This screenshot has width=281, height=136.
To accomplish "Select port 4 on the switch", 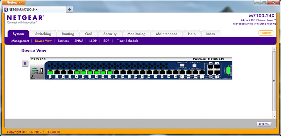I will click(70, 72).
